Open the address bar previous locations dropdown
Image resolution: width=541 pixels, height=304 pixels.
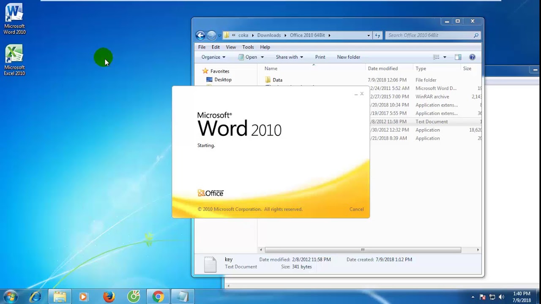[369, 35]
